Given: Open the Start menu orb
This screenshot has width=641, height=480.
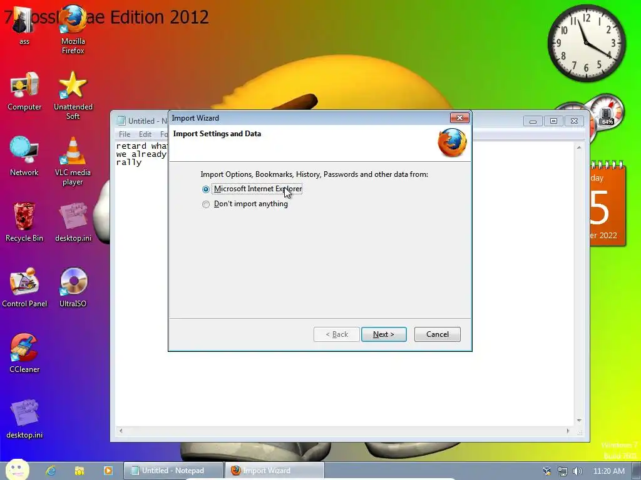Looking at the screenshot, I should click(x=17, y=470).
